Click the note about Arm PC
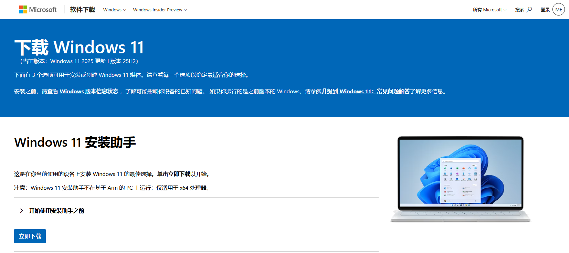Screen dimensions: 569x253 (113, 188)
